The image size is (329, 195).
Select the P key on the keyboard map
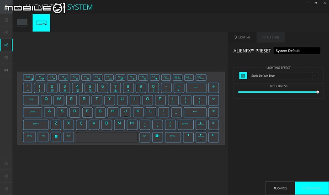click(x=160, y=100)
